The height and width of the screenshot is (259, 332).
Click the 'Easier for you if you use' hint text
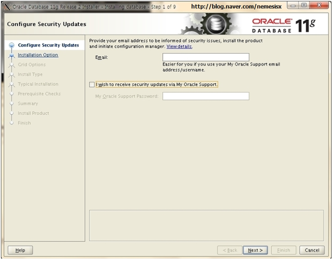coord(221,67)
